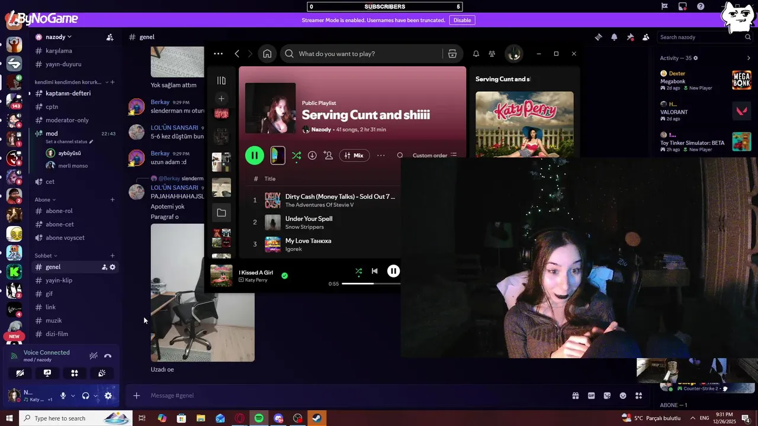Disconnect from Discord voice channel
This screenshot has width=758, height=426.
108,356
